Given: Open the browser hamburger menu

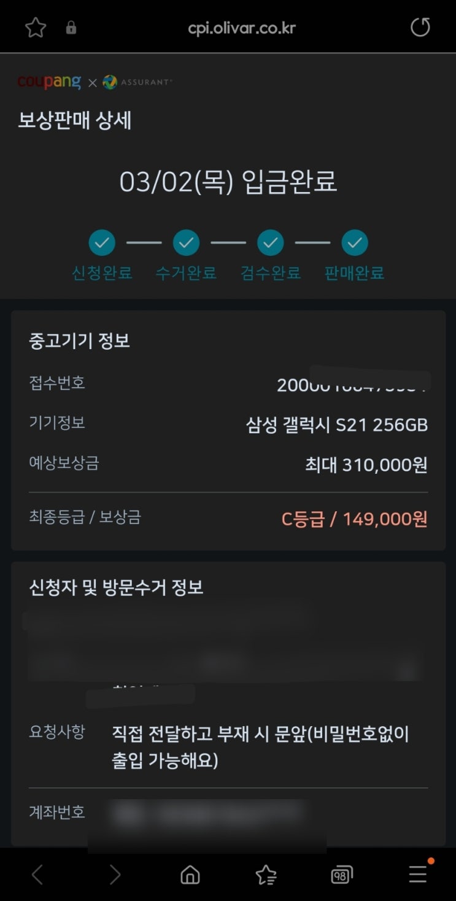Looking at the screenshot, I should click(419, 873).
